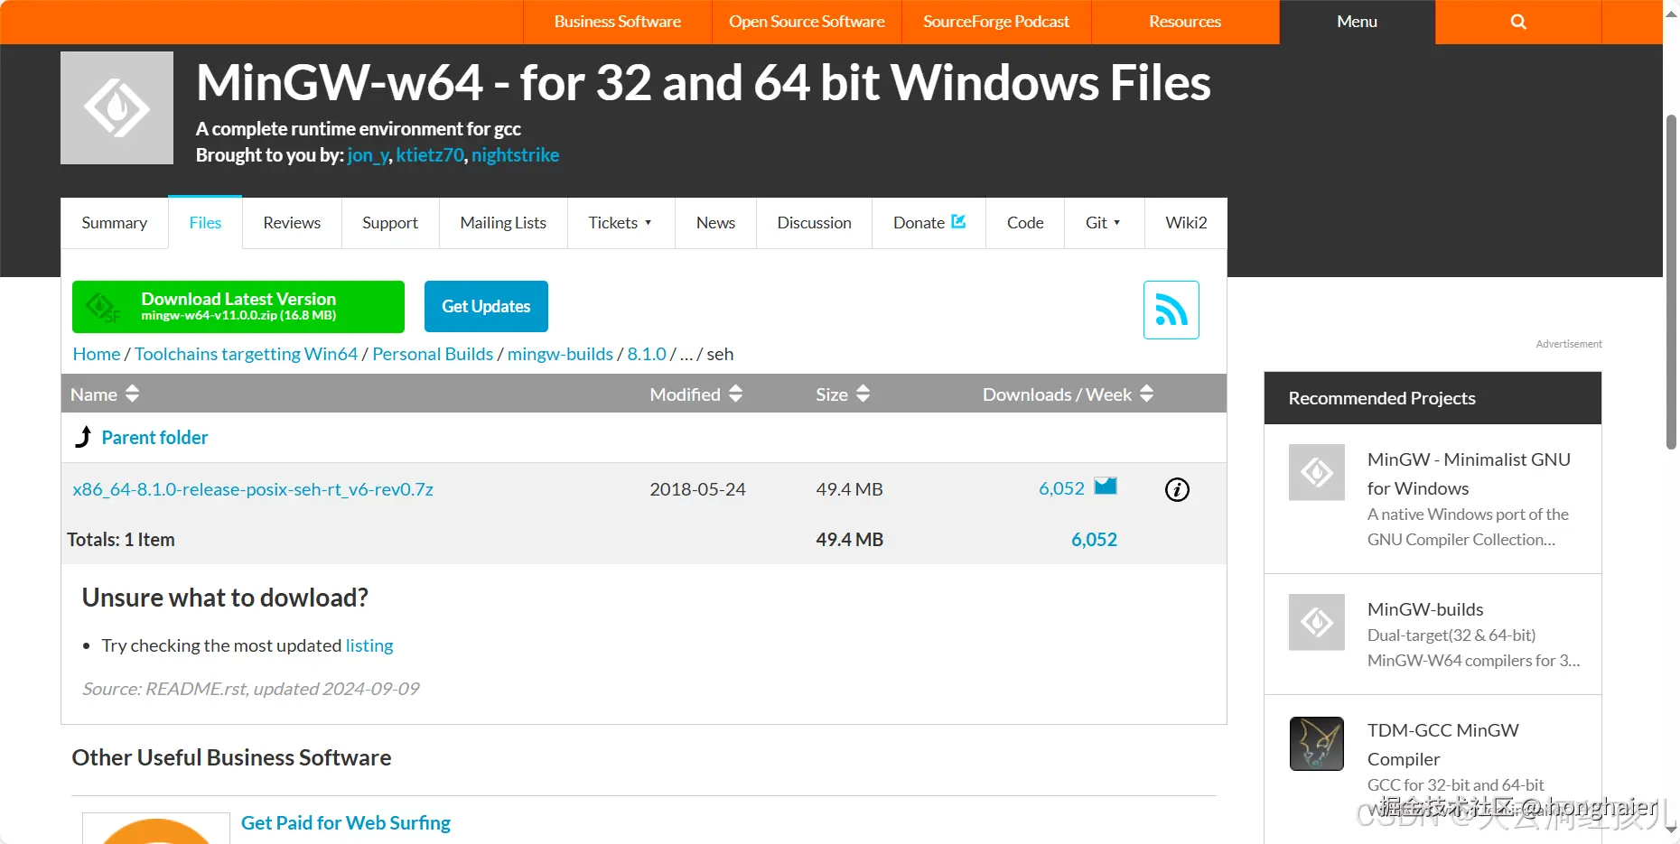Open the 6,052 link in the Totals row
1680x844 pixels.
(x=1094, y=540)
